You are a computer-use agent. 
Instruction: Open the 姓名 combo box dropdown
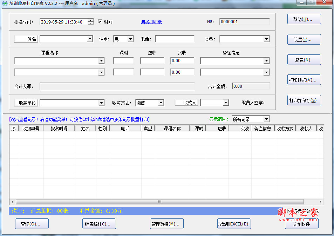coord(90,39)
